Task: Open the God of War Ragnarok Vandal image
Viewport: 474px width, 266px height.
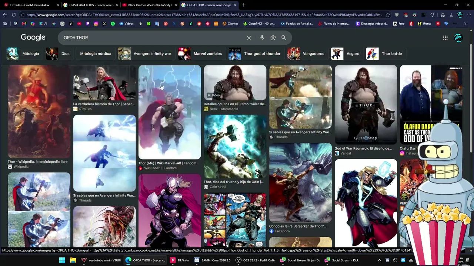Action: (366, 105)
